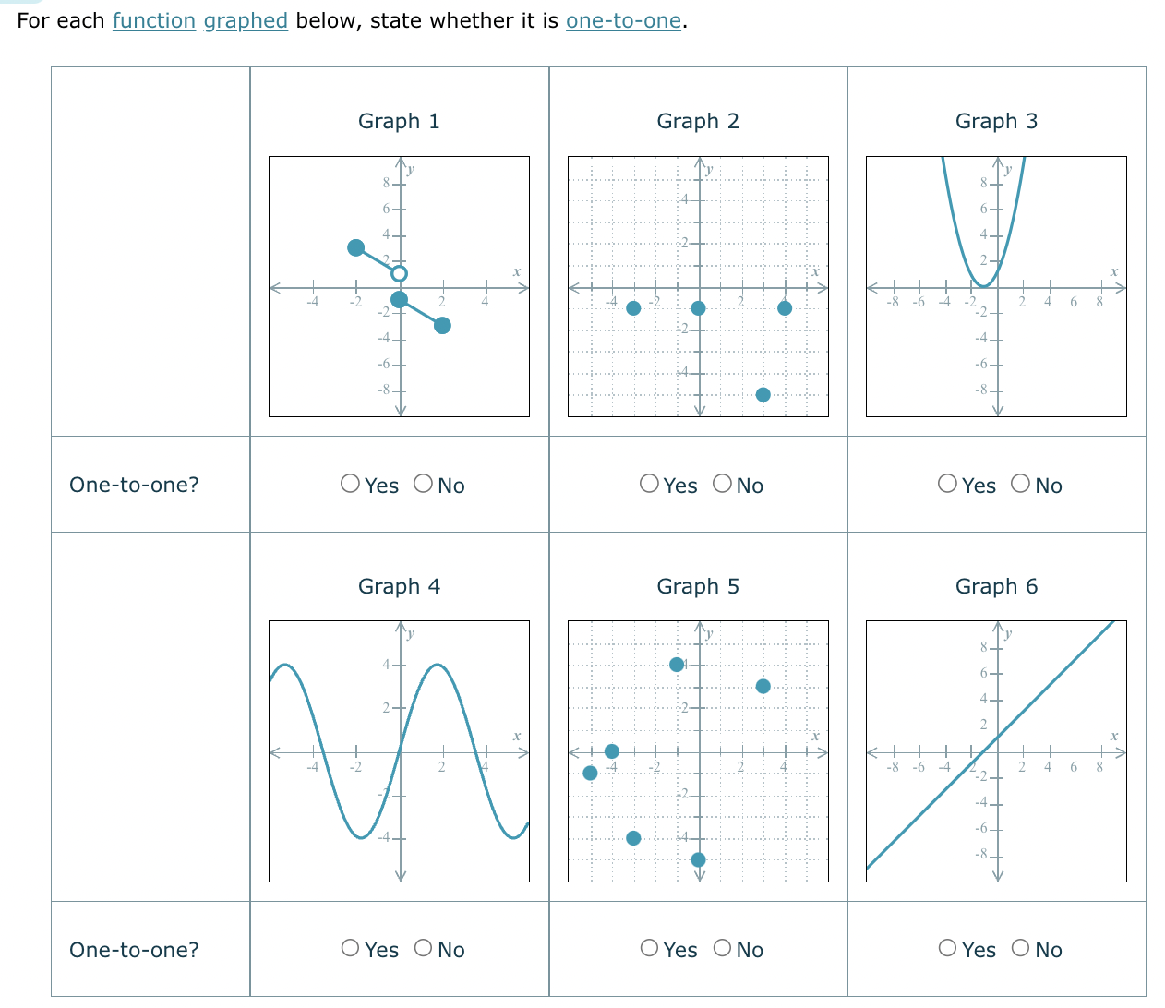Screen dimensions: 1165x1008
Task: Select Yes radio button for Graph 1
Action: 349,484
